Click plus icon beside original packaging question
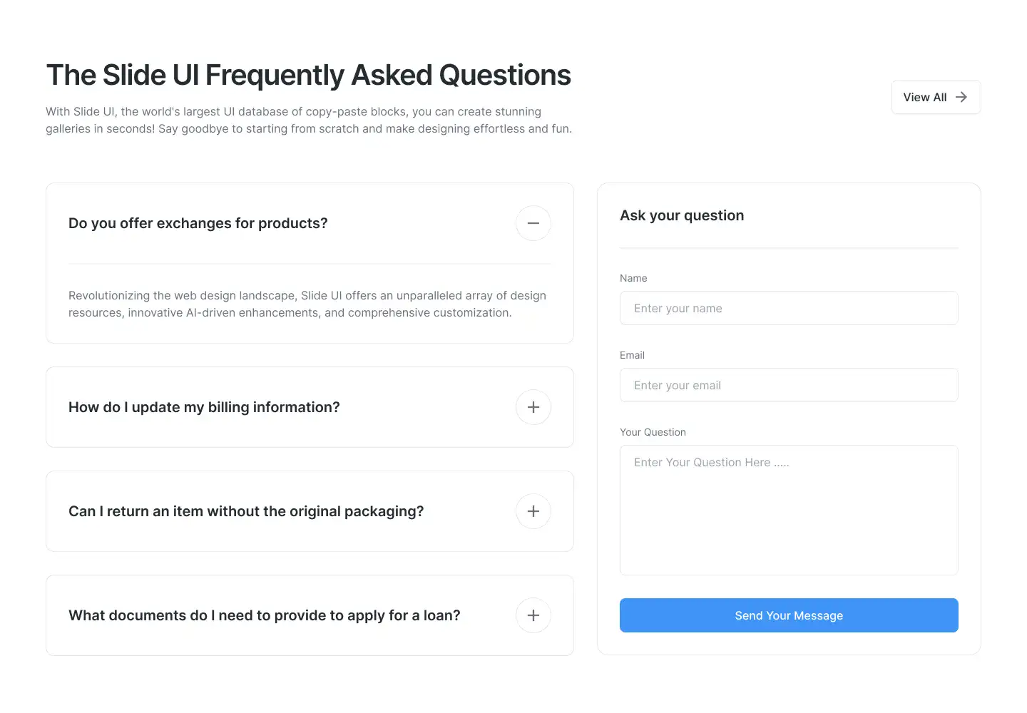 point(533,511)
